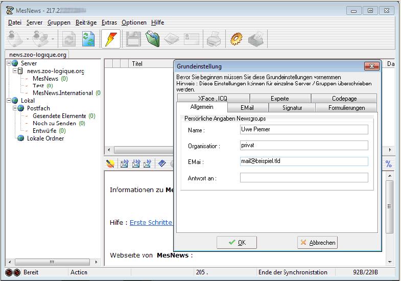Click the percent icon at right edge

[x=388, y=164]
